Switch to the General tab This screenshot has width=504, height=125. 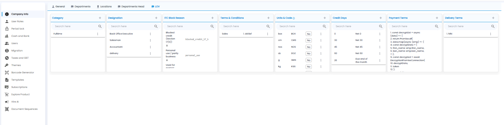coord(58,6)
